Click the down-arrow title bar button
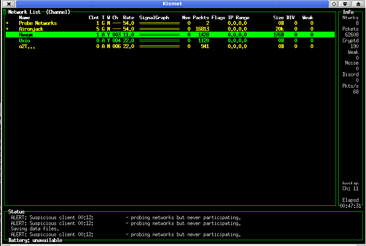 click(345, 4)
